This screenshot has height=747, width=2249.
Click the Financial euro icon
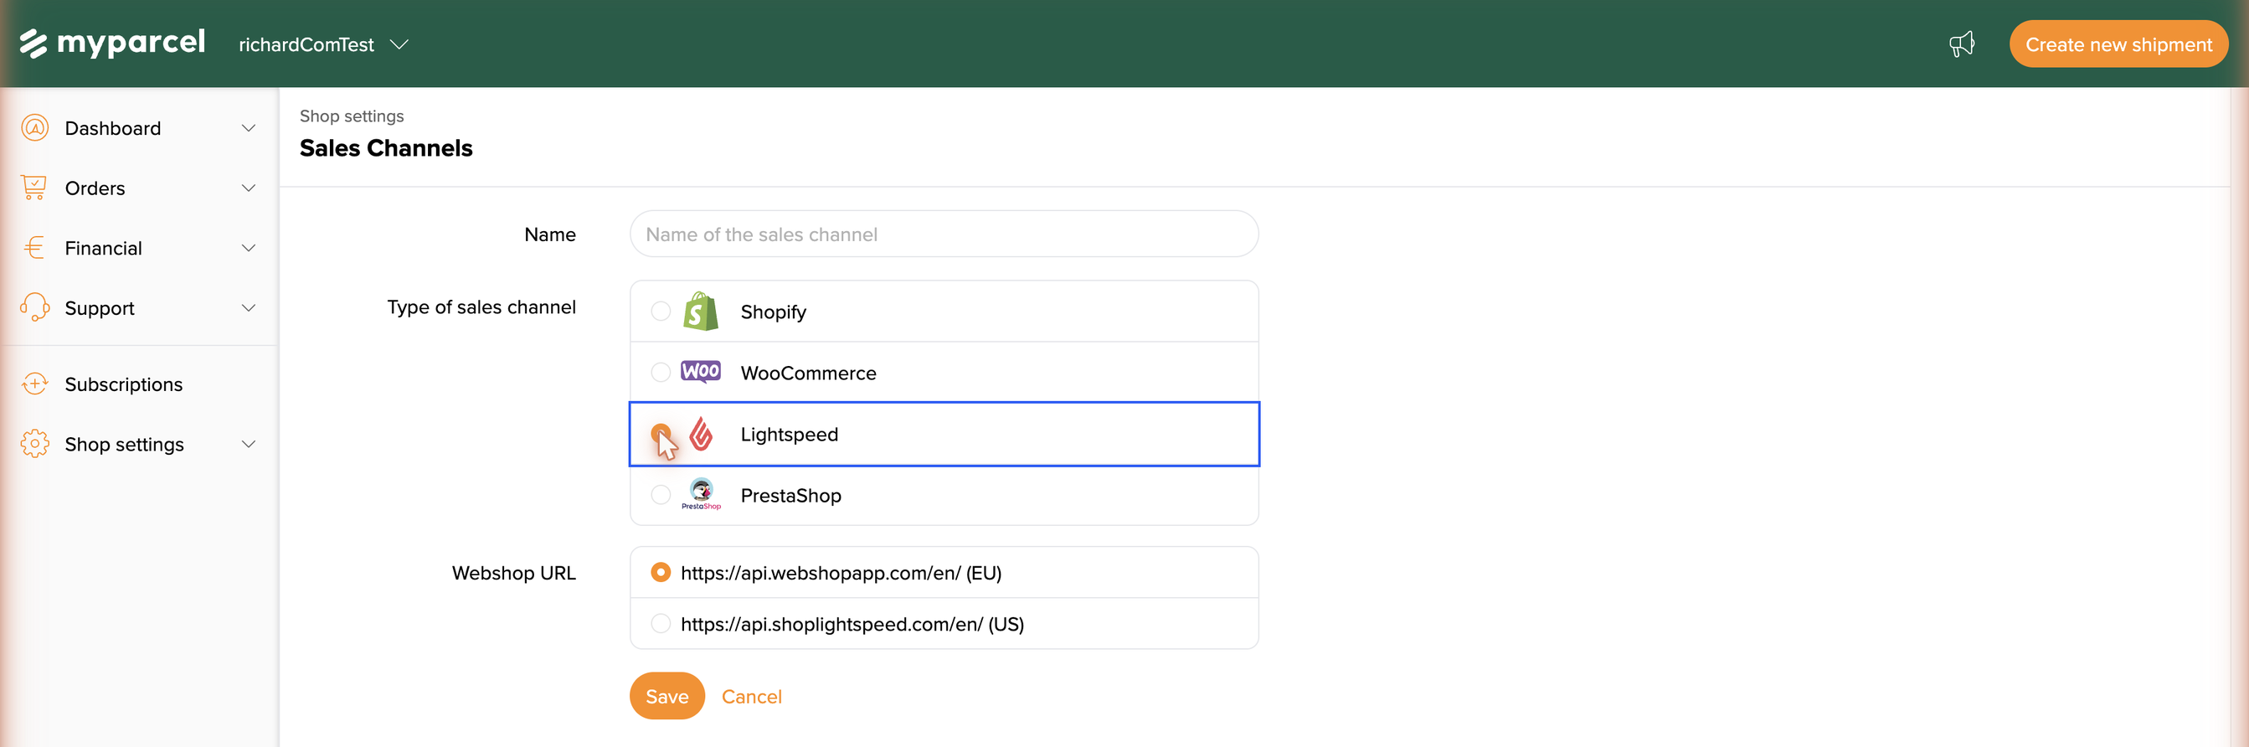pos(35,248)
